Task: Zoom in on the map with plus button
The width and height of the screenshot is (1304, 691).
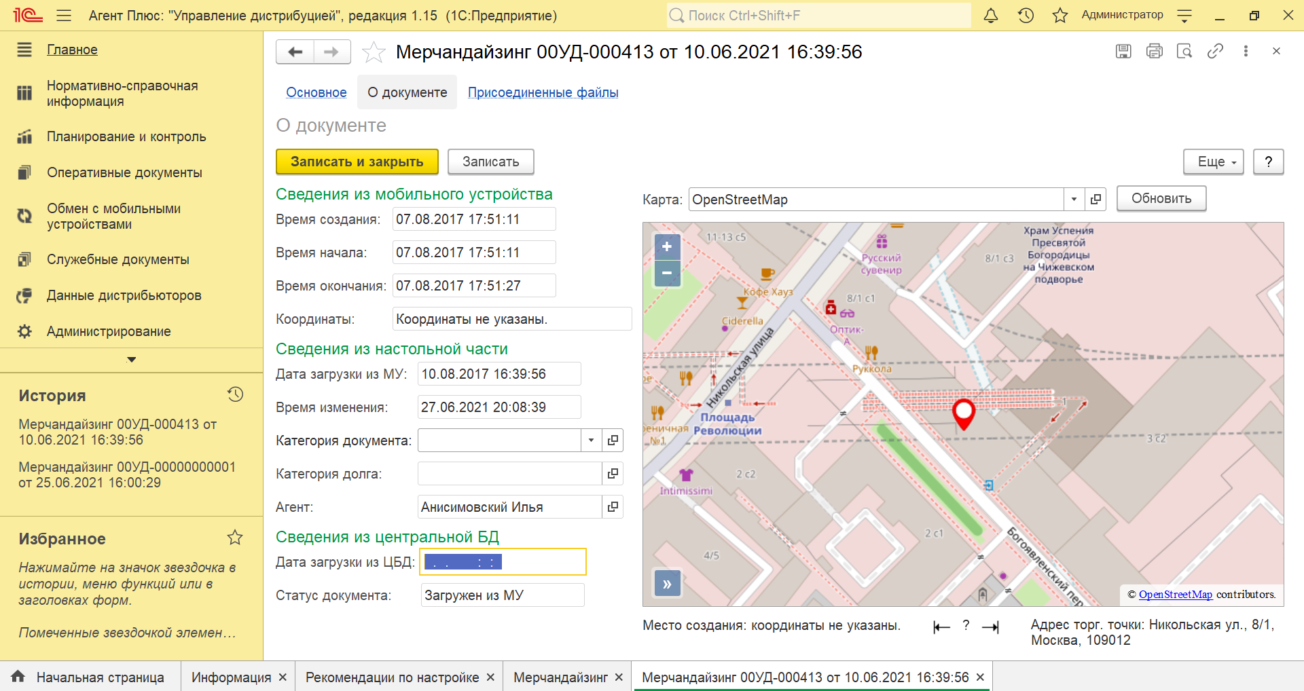Action: point(667,246)
